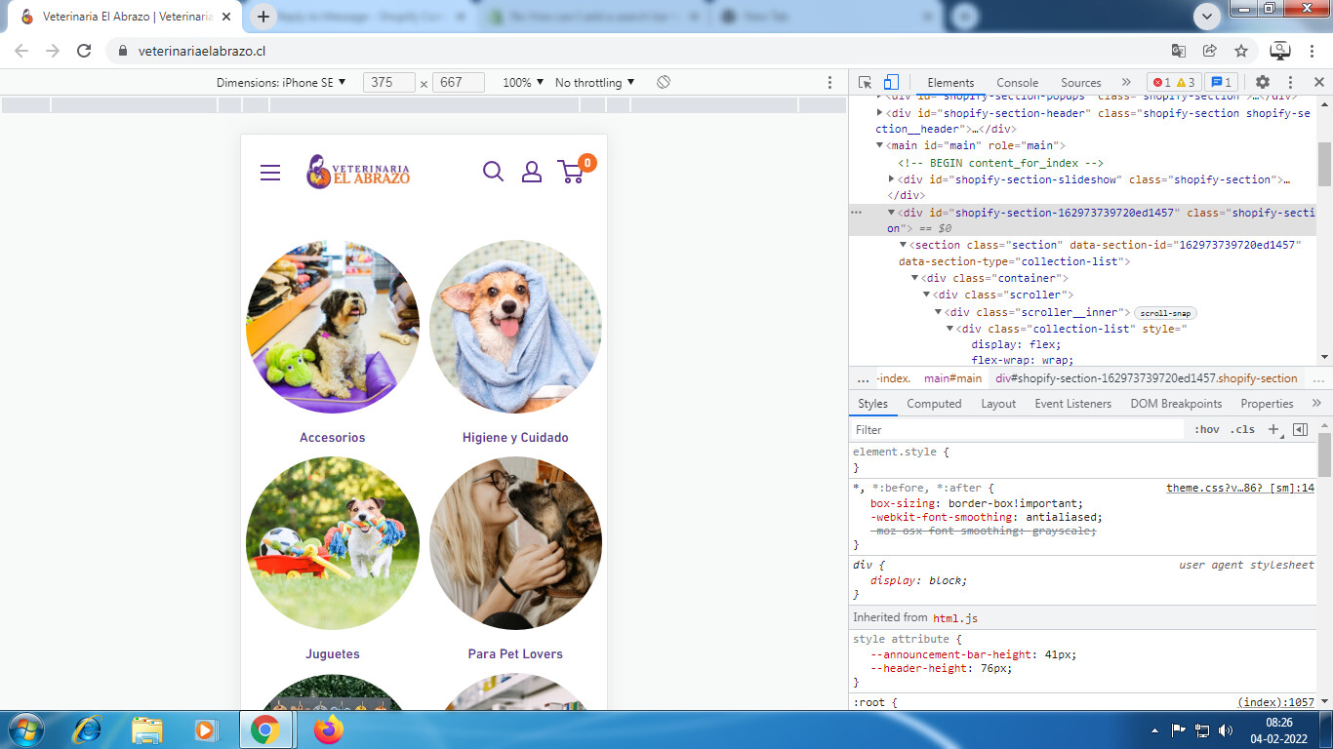The width and height of the screenshot is (1333, 749).
Task: Switch to the Layout tab
Action: pyautogui.click(x=998, y=404)
